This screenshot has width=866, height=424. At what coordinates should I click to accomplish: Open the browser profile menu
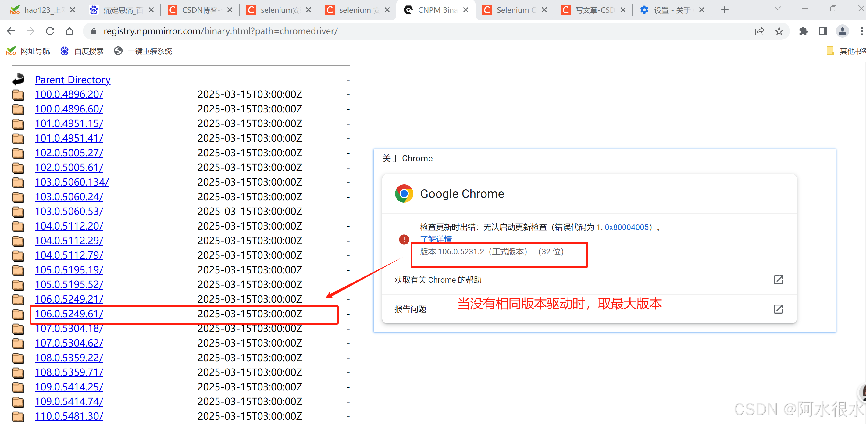843,31
